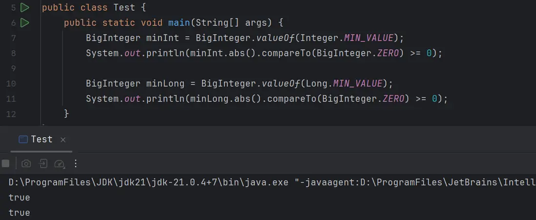Open the three-dot more actions menu

[x=75, y=163]
